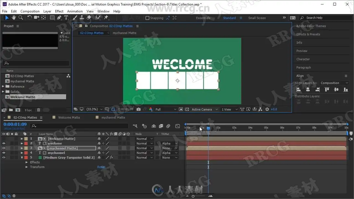
Task: Open the Effect menu
Action: pos(59,11)
